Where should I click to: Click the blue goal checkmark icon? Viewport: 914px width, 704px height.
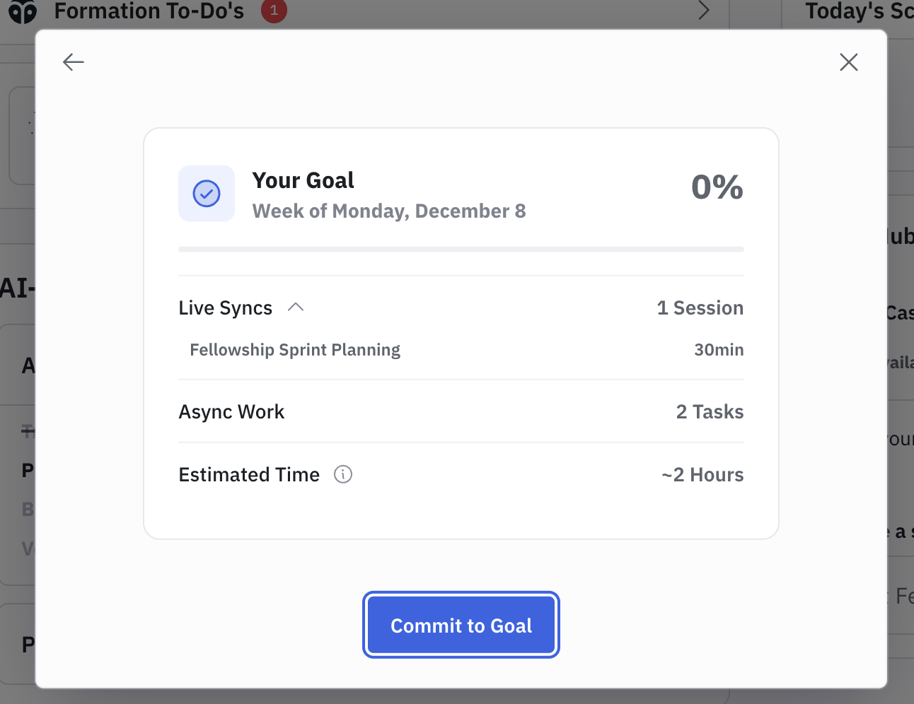click(207, 194)
